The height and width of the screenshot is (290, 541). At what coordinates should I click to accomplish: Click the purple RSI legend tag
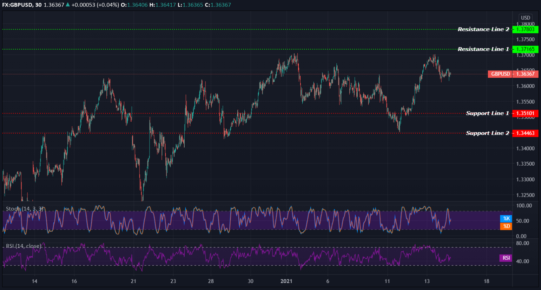(x=506, y=258)
